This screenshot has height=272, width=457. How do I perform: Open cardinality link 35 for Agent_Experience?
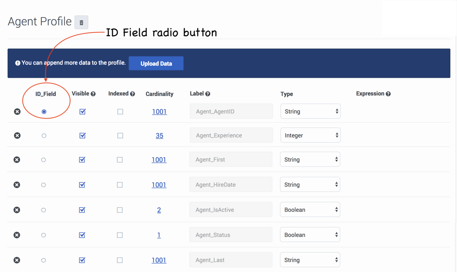[159, 136]
